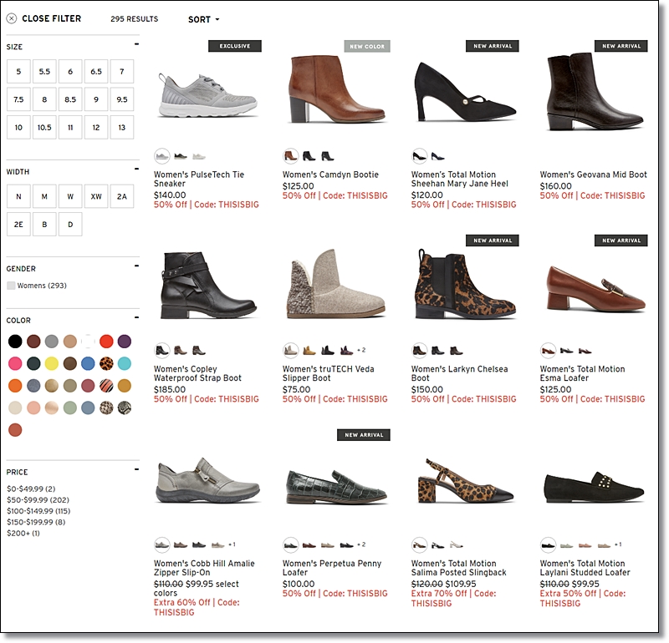Open the PulseTech Tie Sneaker image
Image resolution: width=669 pixels, height=643 pixels.
click(x=207, y=96)
